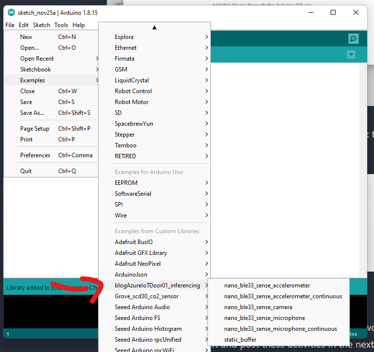Maximize the Arduino IDE window
The image size is (374, 352).
click(333, 12)
